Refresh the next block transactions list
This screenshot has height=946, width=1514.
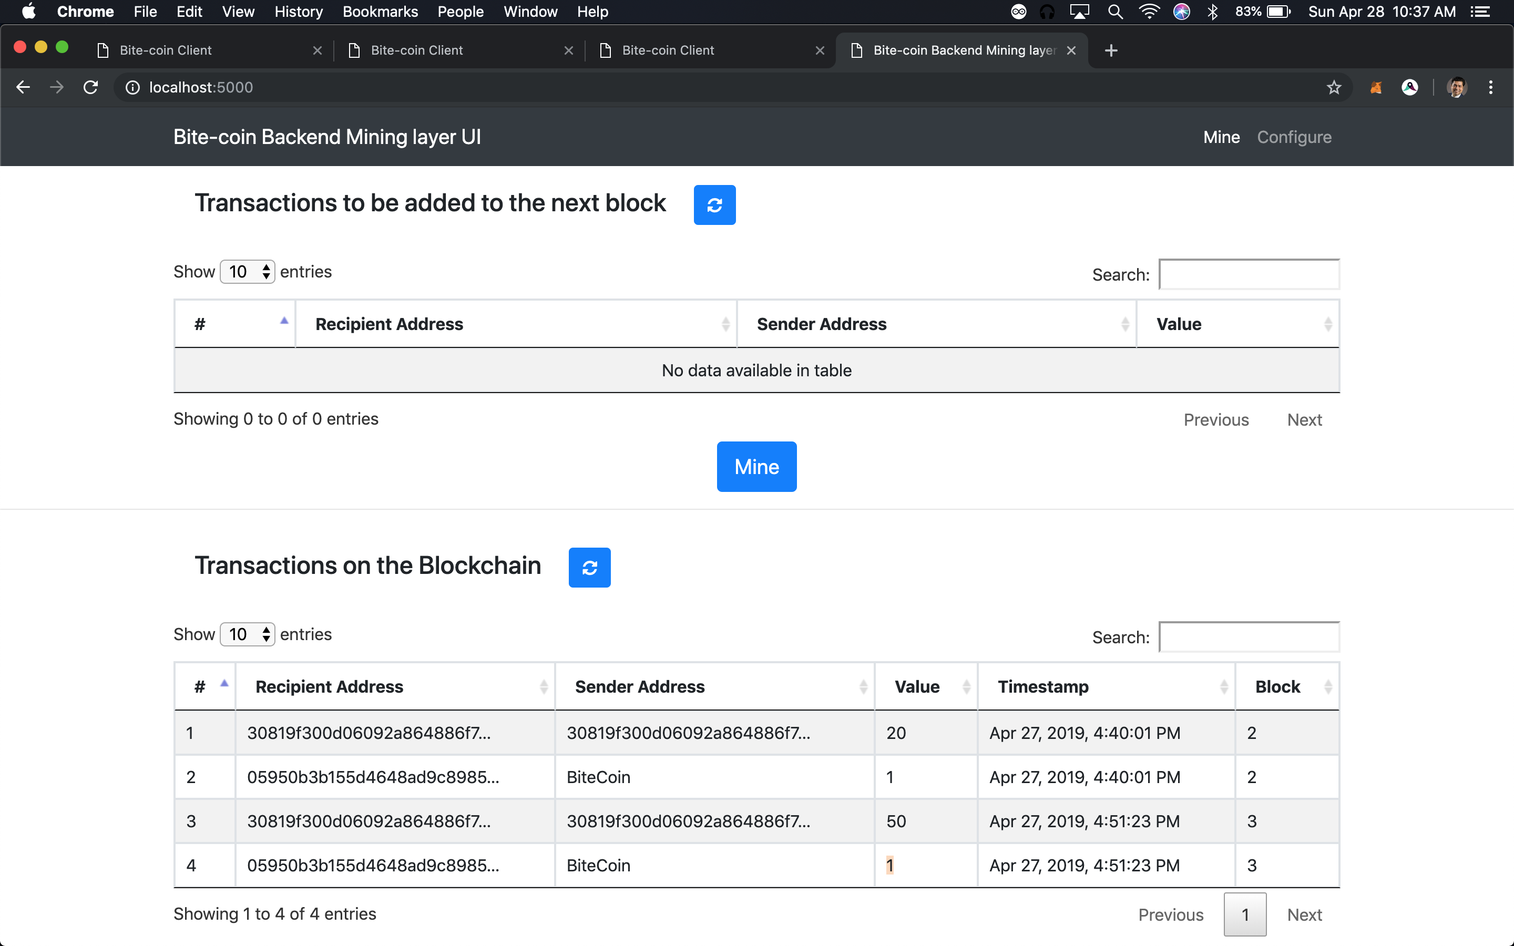click(714, 204)
